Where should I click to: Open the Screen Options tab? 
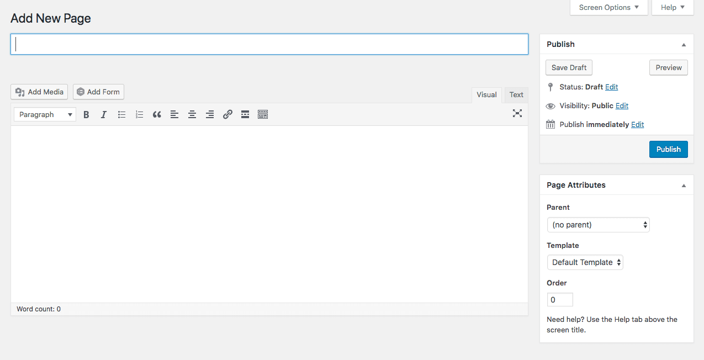coord(609,7)
